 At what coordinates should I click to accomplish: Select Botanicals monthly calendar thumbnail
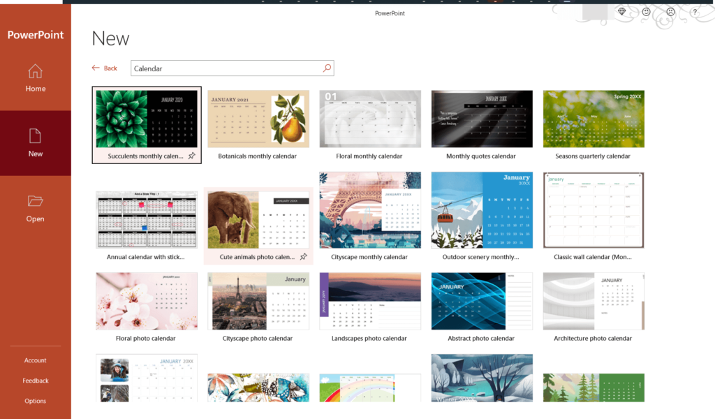click(258, 119)
